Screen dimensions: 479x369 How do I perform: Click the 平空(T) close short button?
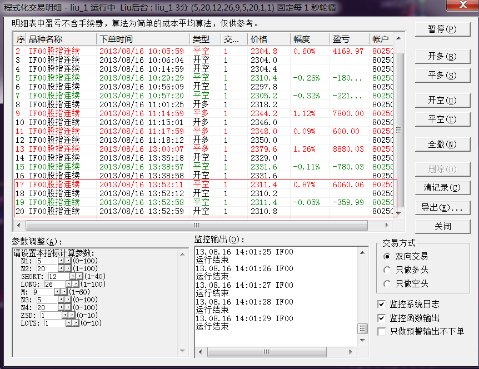tap(442, 119)
